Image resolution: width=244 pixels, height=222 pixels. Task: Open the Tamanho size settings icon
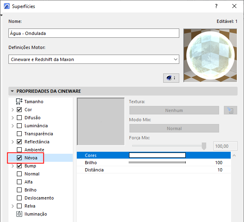(x=19, y=102)
